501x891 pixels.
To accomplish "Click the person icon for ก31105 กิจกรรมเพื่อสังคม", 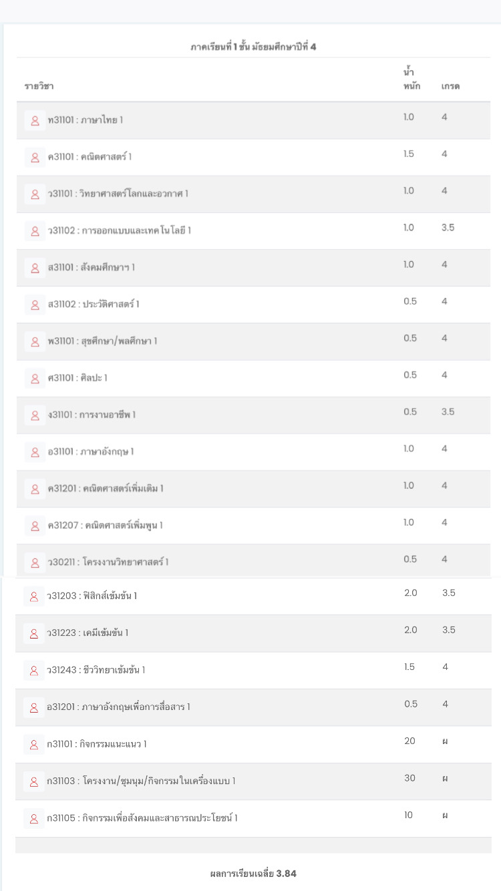I will click(x=34, y=818).
